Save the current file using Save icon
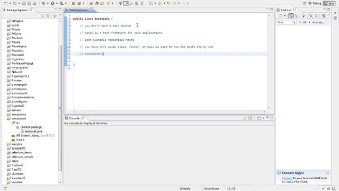The image size is (339, 191). (24, 3)
